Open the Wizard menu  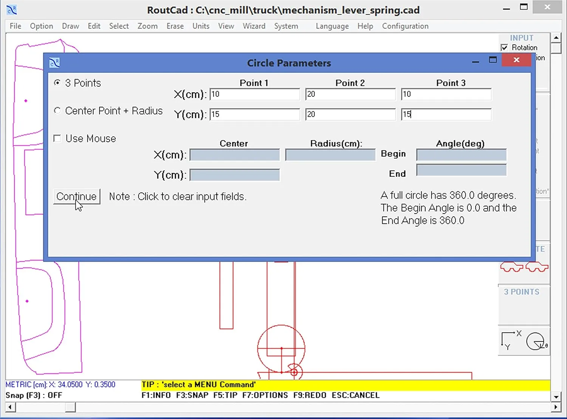pos(254,26)
